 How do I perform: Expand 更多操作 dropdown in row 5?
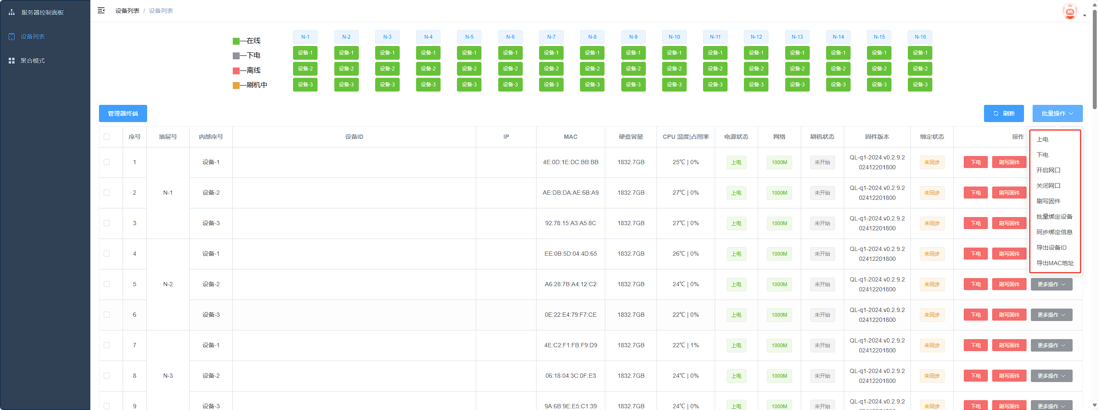point(1051,284)
